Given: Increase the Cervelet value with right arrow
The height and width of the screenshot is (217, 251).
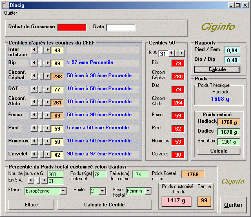Looking at the screenshot, I should click(47, 155).
